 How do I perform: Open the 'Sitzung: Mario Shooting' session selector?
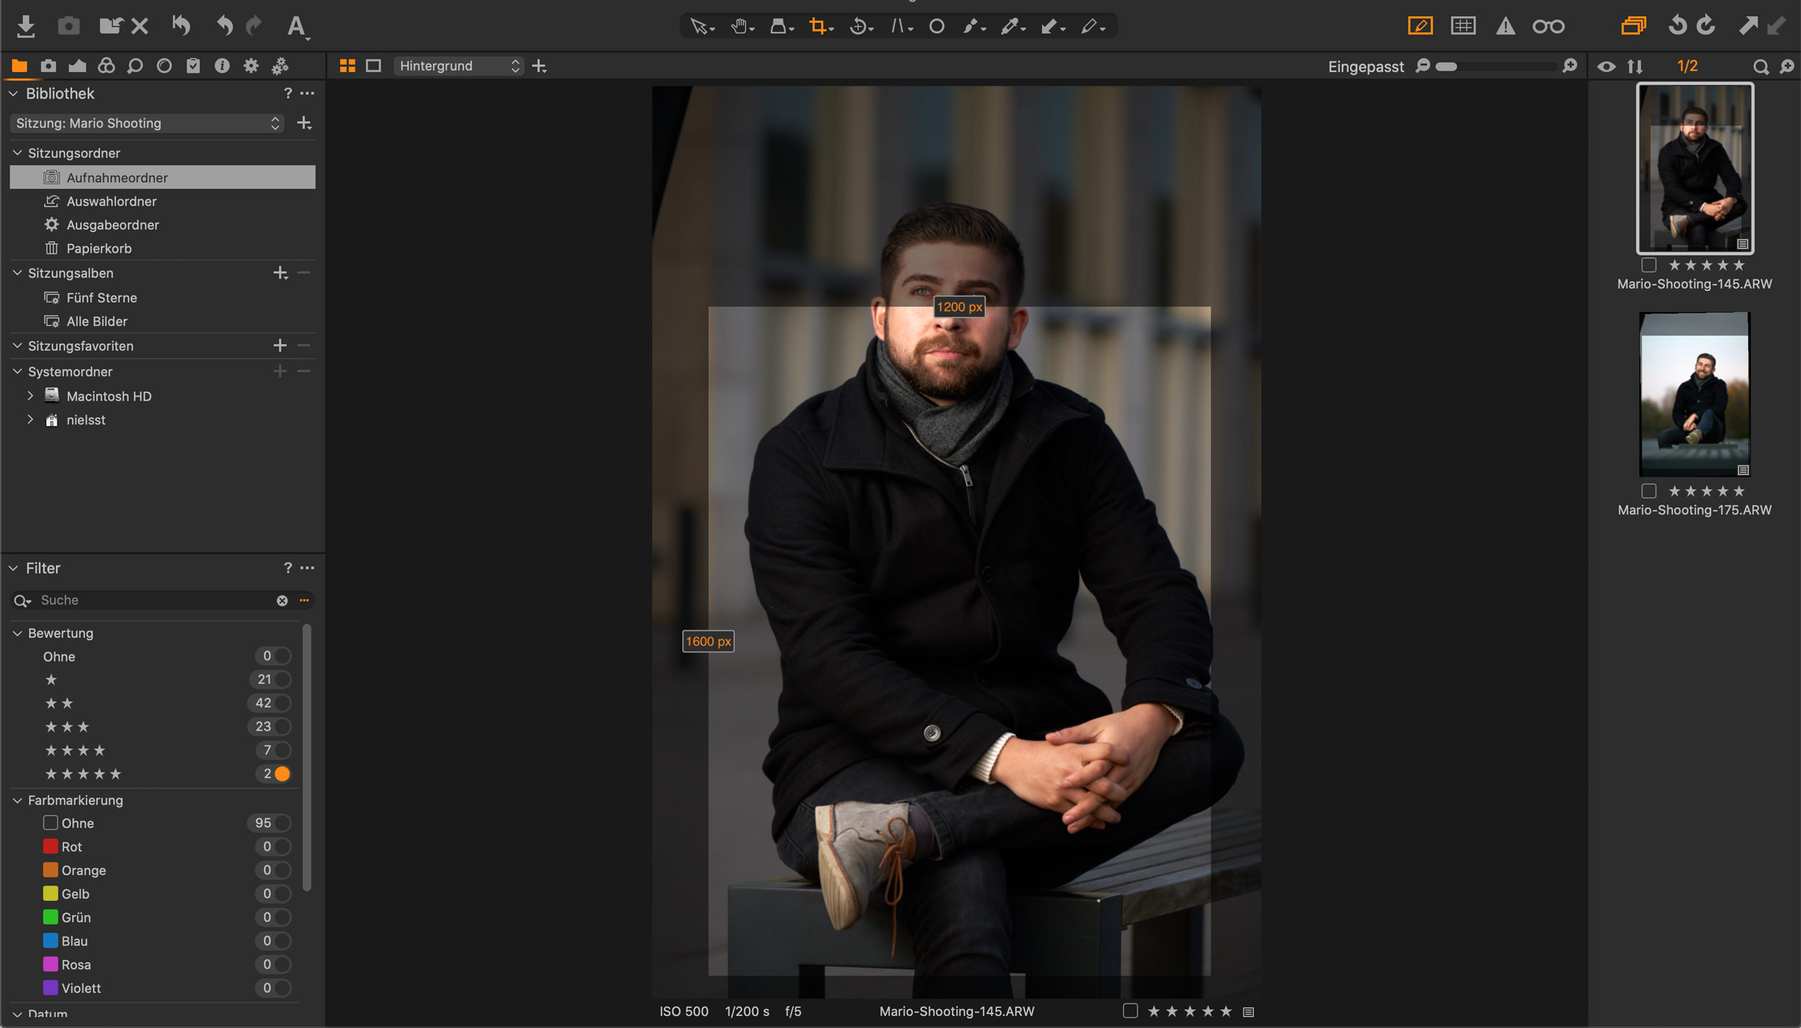click(x=146, y=123)
